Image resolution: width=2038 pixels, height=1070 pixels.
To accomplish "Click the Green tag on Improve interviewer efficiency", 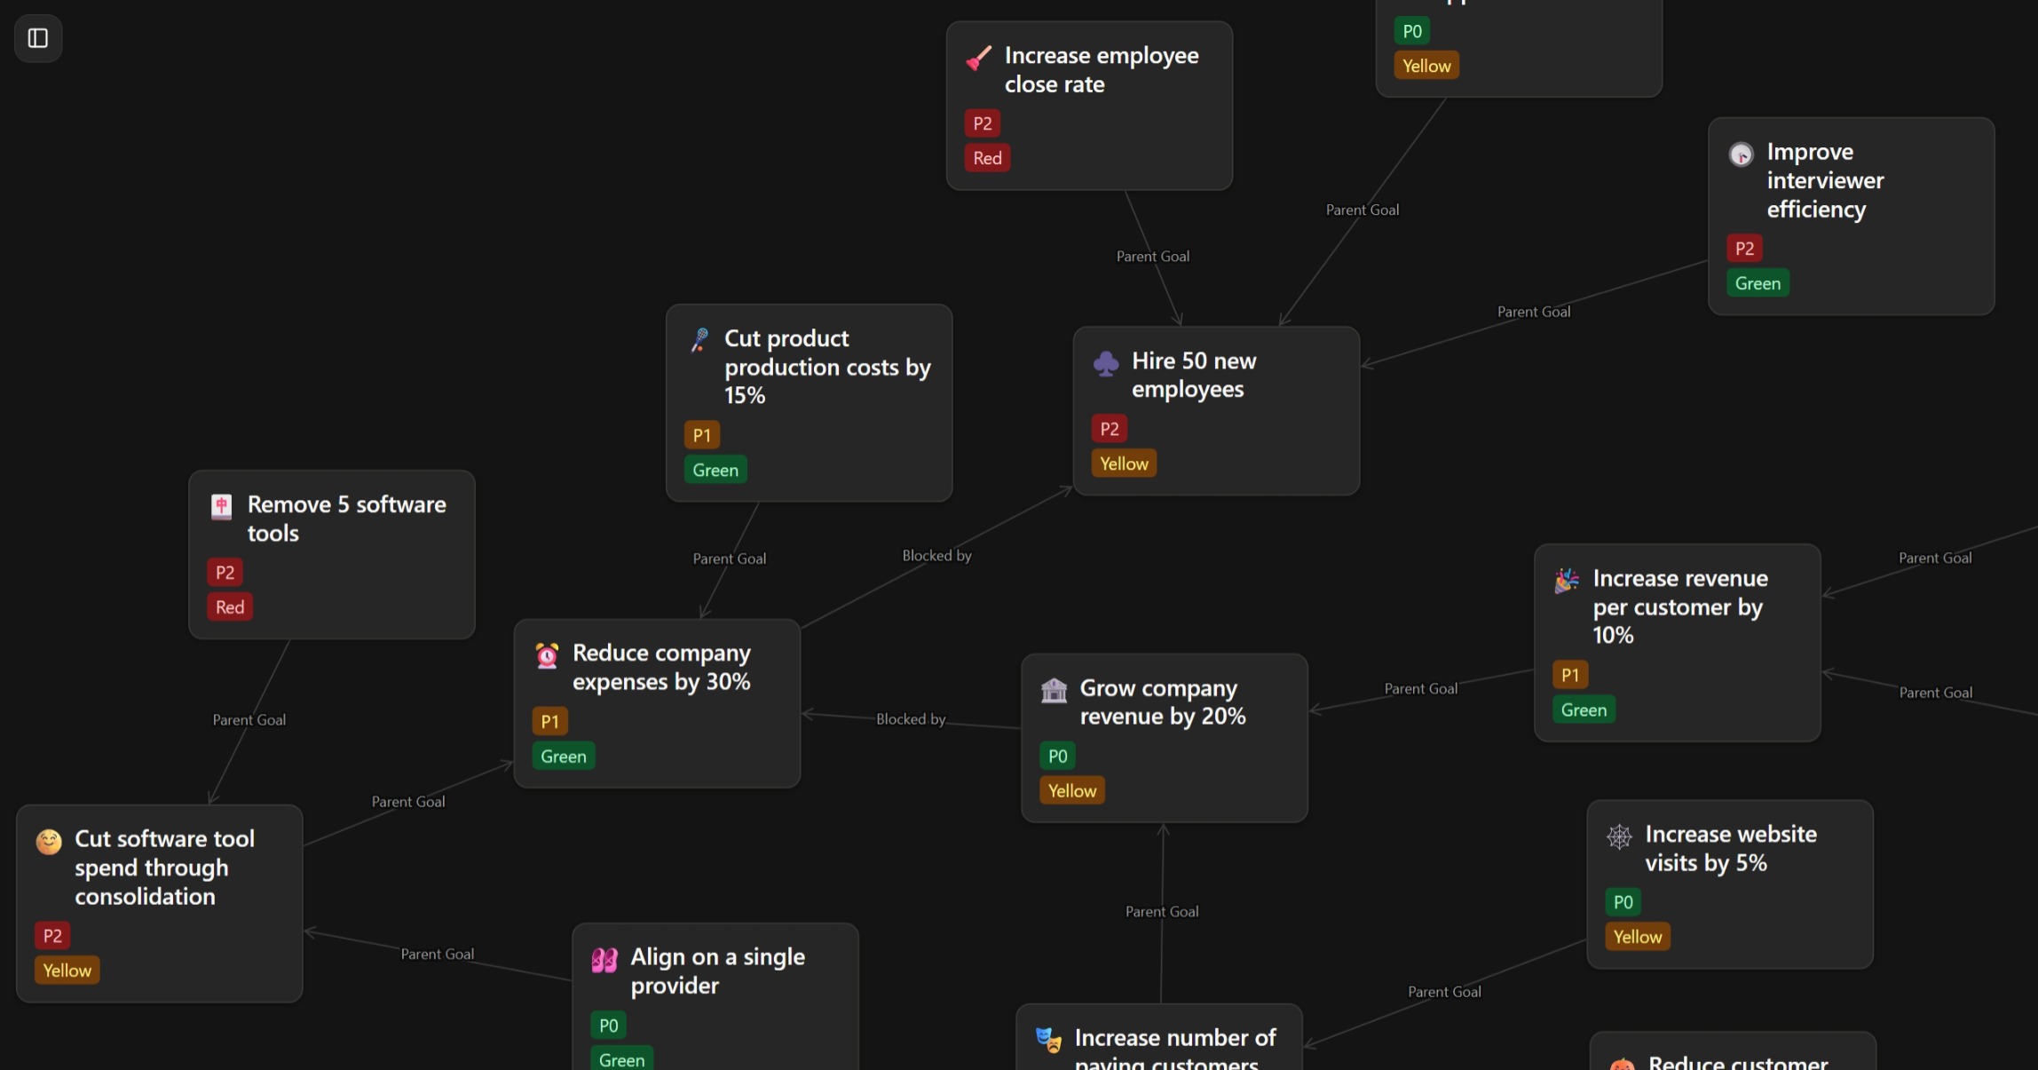I will click(1758, 283).
